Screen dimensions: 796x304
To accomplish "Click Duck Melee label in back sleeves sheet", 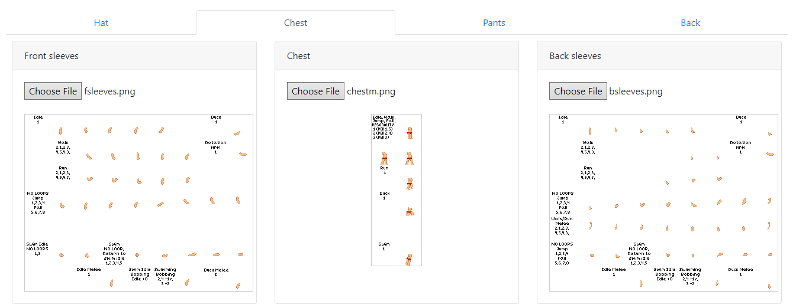I will click(740, 272).
